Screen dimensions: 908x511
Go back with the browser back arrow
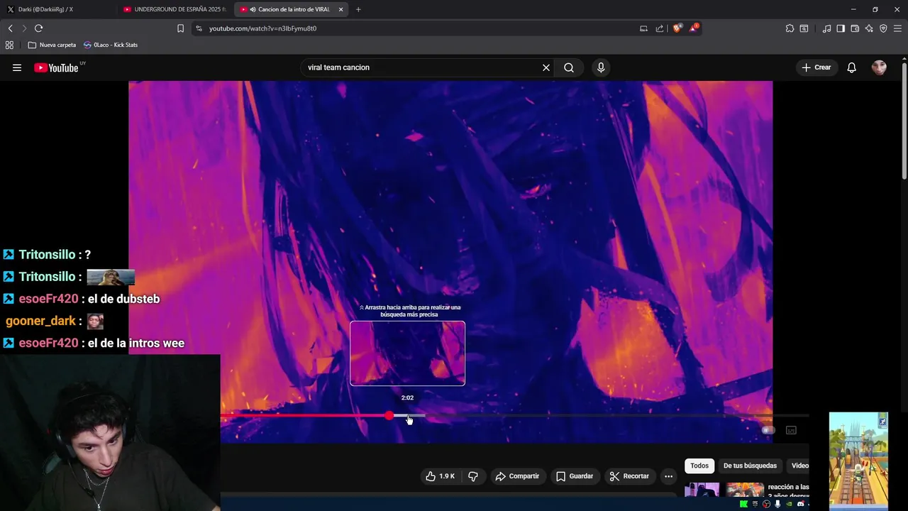10,28
